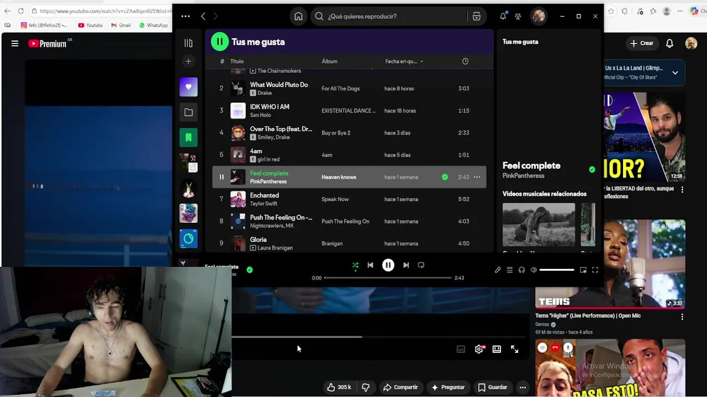This screenshot has height=397, width=707.
Task: Open the lyrics microphone icon
Action: [x=498, y=270]
